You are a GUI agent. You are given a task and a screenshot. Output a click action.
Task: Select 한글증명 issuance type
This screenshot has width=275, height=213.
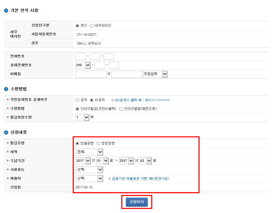pyautogui.click(x=78, y=143)
